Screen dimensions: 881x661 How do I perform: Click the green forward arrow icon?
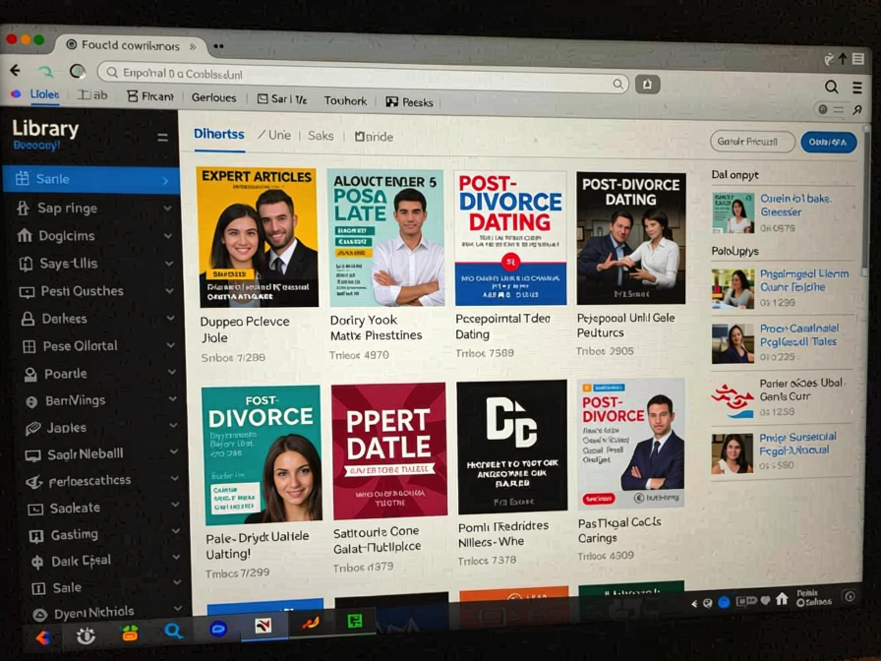coord(46,72)
